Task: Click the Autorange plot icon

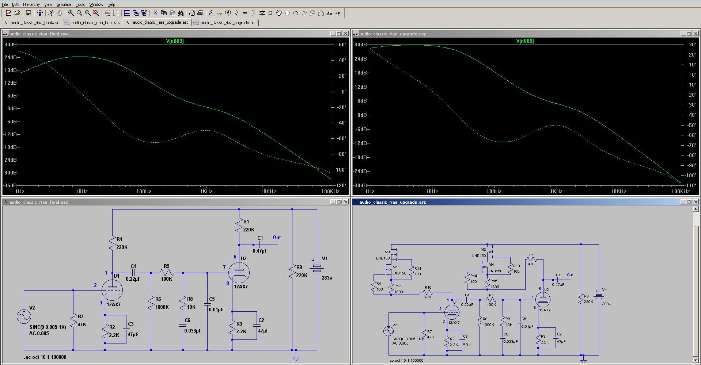Action: click(107, 13)
